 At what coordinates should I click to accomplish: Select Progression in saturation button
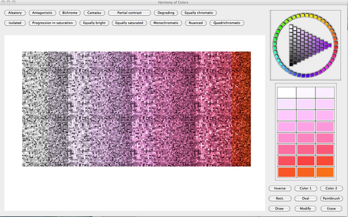(x=52, y=23)
